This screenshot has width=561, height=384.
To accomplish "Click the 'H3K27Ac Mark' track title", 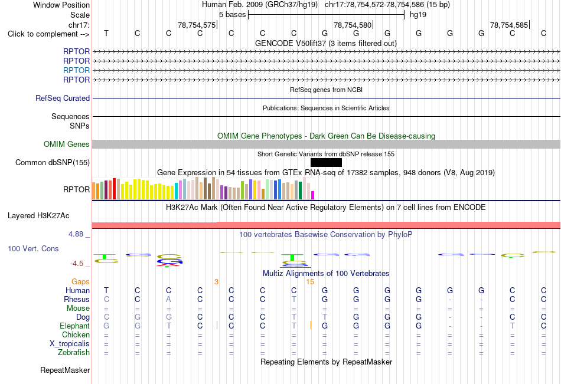I will pos(326,208).
